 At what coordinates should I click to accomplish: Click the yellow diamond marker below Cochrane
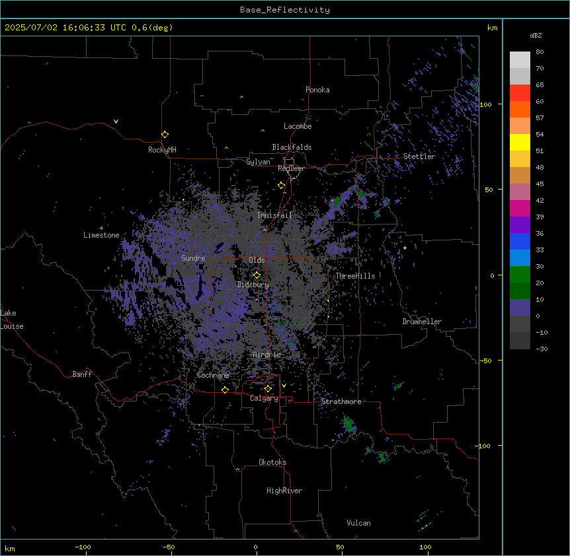click(x=225, y=390)
